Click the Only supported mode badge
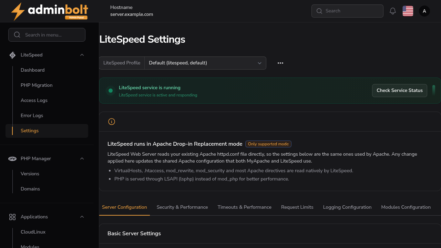 tap(268, 144)
